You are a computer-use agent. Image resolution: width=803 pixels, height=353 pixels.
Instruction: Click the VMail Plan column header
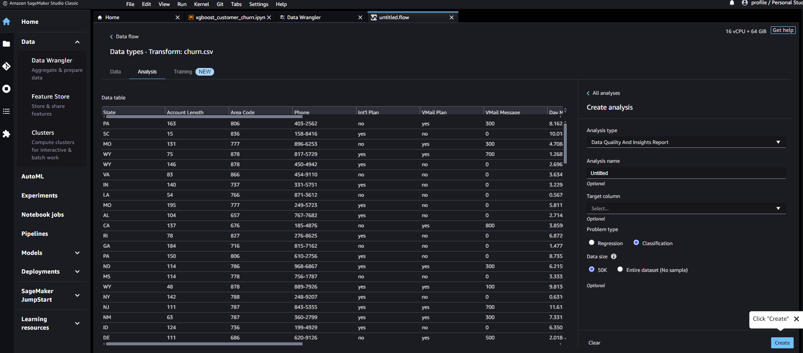pos(434,112)
